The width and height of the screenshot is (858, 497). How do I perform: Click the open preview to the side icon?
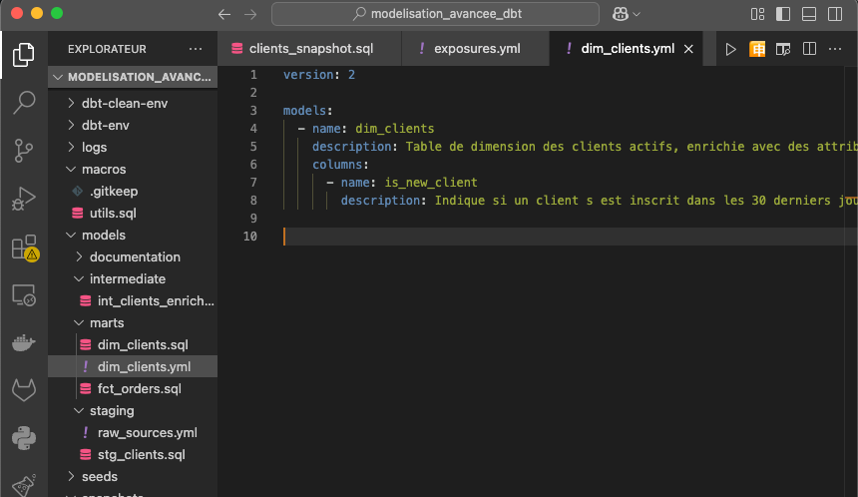click(x=783, y=49)
